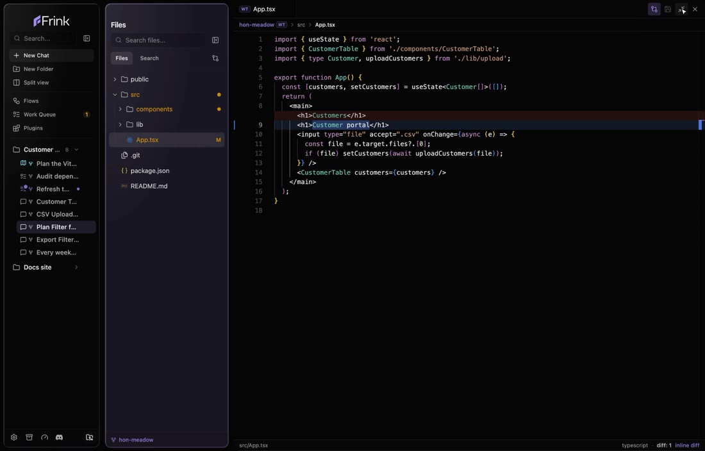Image resolution: width=705 pixels, height=451 pixels.
Task: Close the App.tsx editor pane
Action: pos(695,9)
